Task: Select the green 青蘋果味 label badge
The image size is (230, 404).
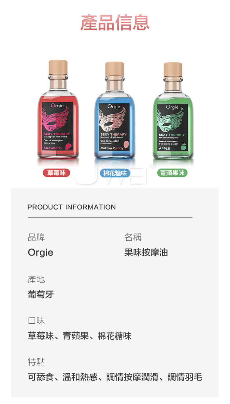Action: point(172,173)
